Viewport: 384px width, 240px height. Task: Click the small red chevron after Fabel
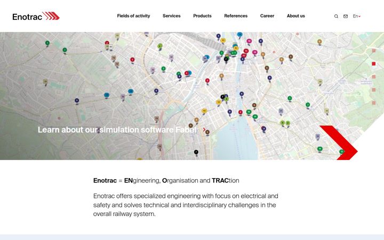pos(204,130)
